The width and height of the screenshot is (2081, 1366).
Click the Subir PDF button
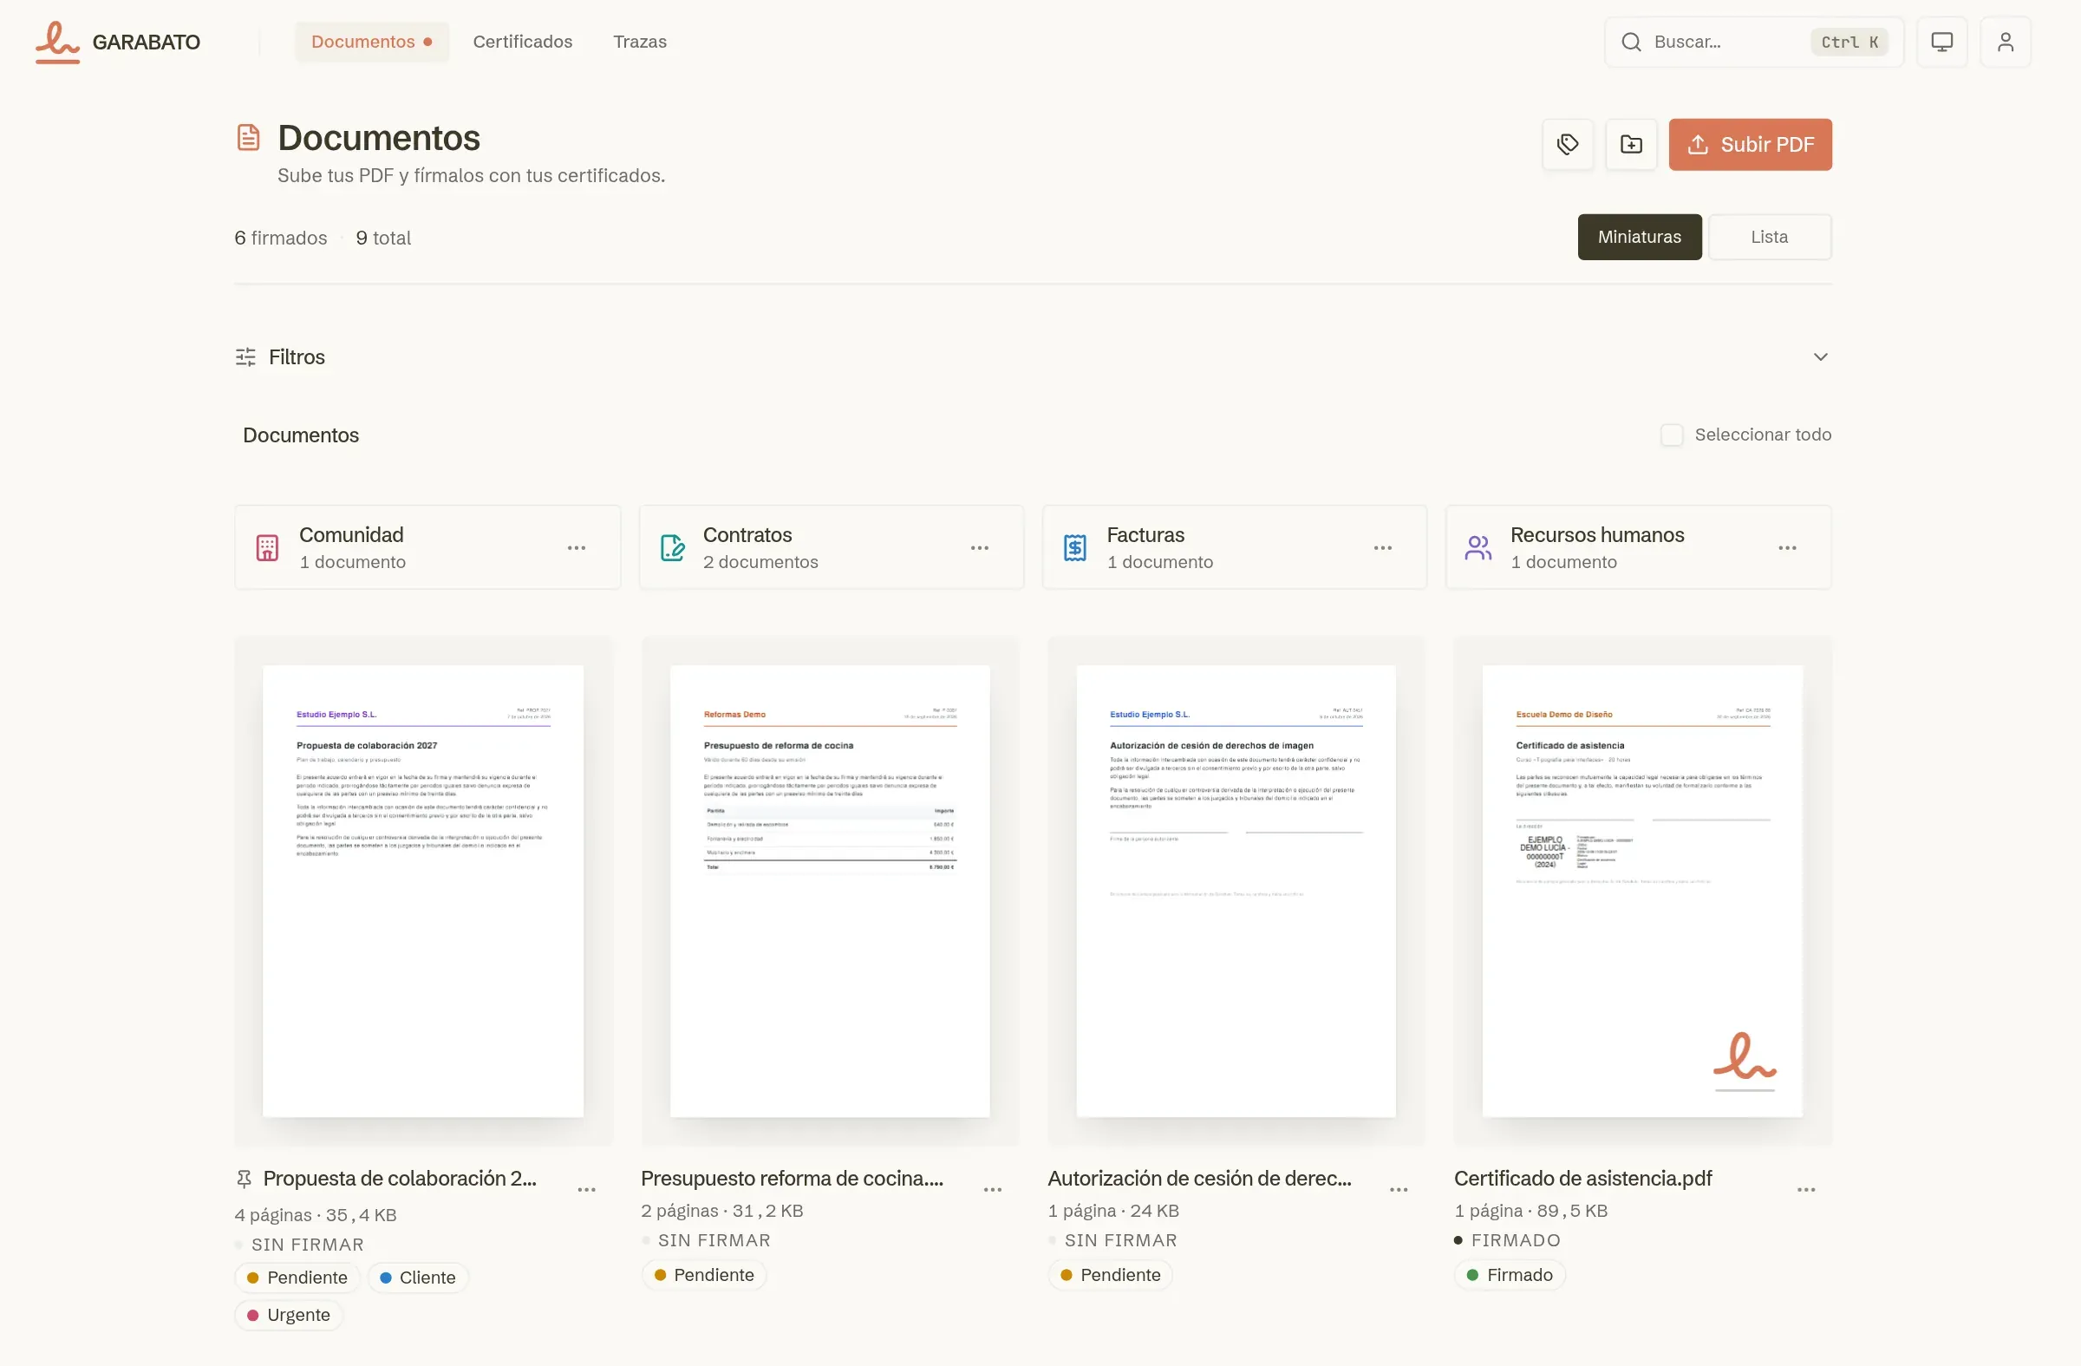(1751, 144)
